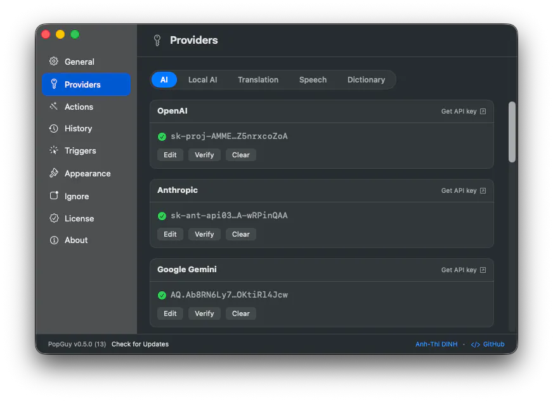Switch to the Translation tab
Screen dimensions: 553x401
click(x=258, y=80)
